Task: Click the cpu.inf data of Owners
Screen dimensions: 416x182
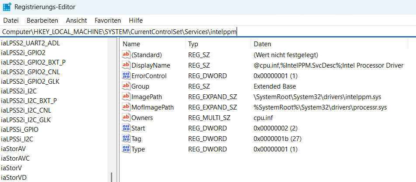Action: point(263,118)
